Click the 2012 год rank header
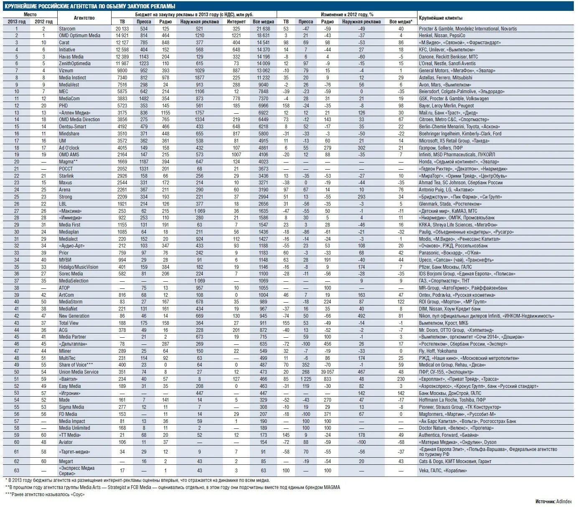This screenshot has width=578, height=507. pos(43,22)
